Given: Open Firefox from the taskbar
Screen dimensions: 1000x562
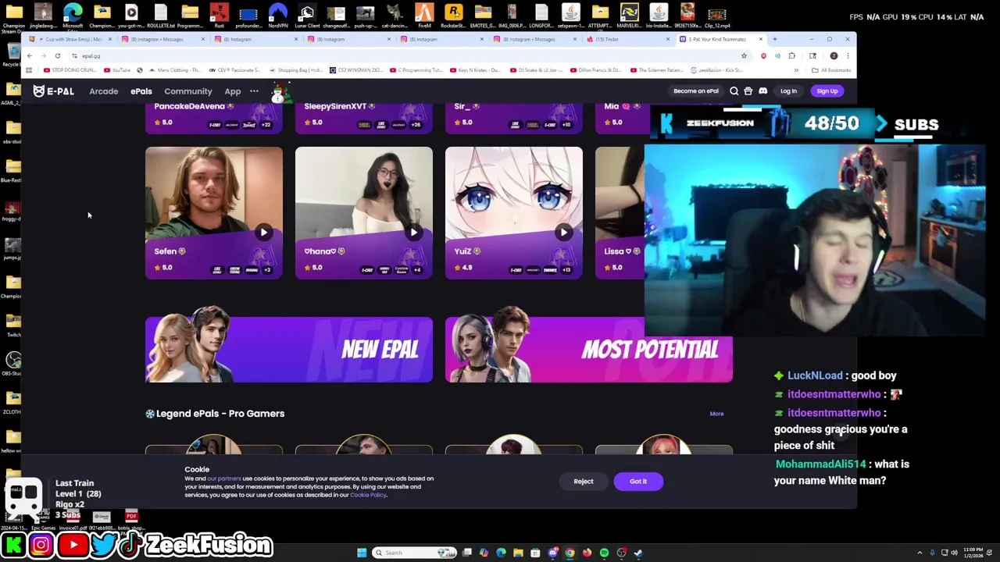Looking at the screenshot, I should tap(587, 553).
